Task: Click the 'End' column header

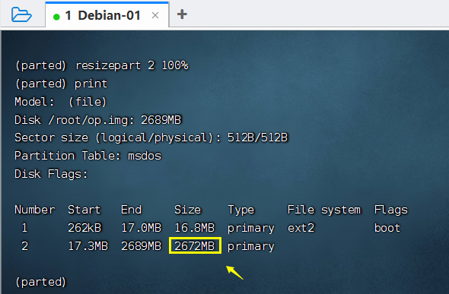Action: tap(131, 210)
